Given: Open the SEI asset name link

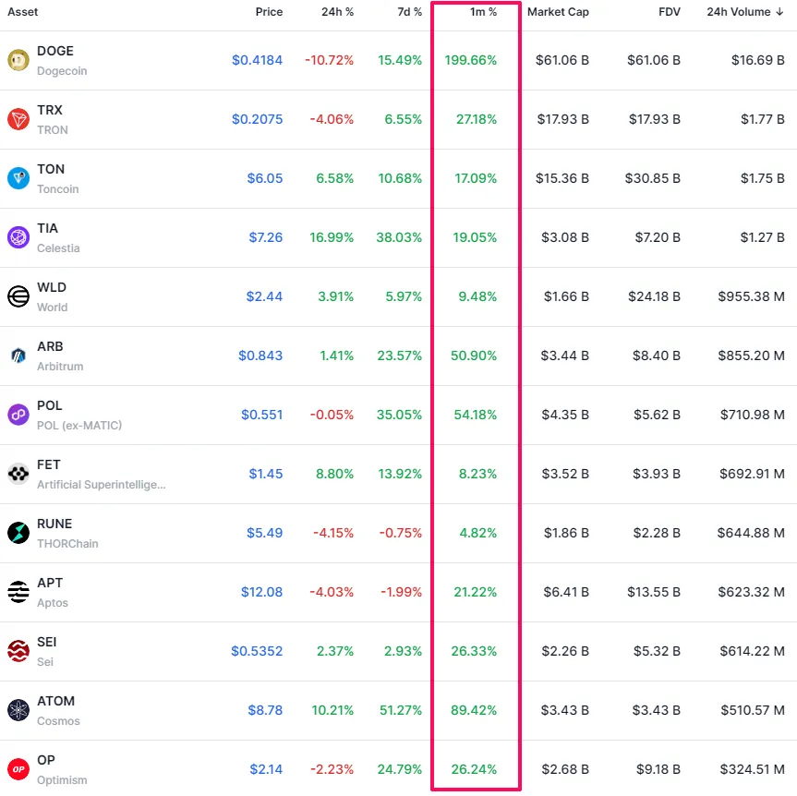Looking at the screenshot, I should (x=48, y=642).
